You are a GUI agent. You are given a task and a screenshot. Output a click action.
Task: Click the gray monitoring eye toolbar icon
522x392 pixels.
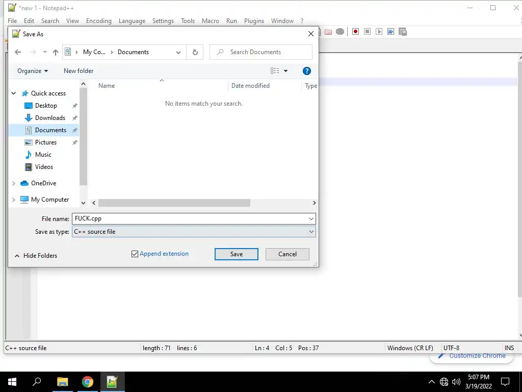coord(340,32)
